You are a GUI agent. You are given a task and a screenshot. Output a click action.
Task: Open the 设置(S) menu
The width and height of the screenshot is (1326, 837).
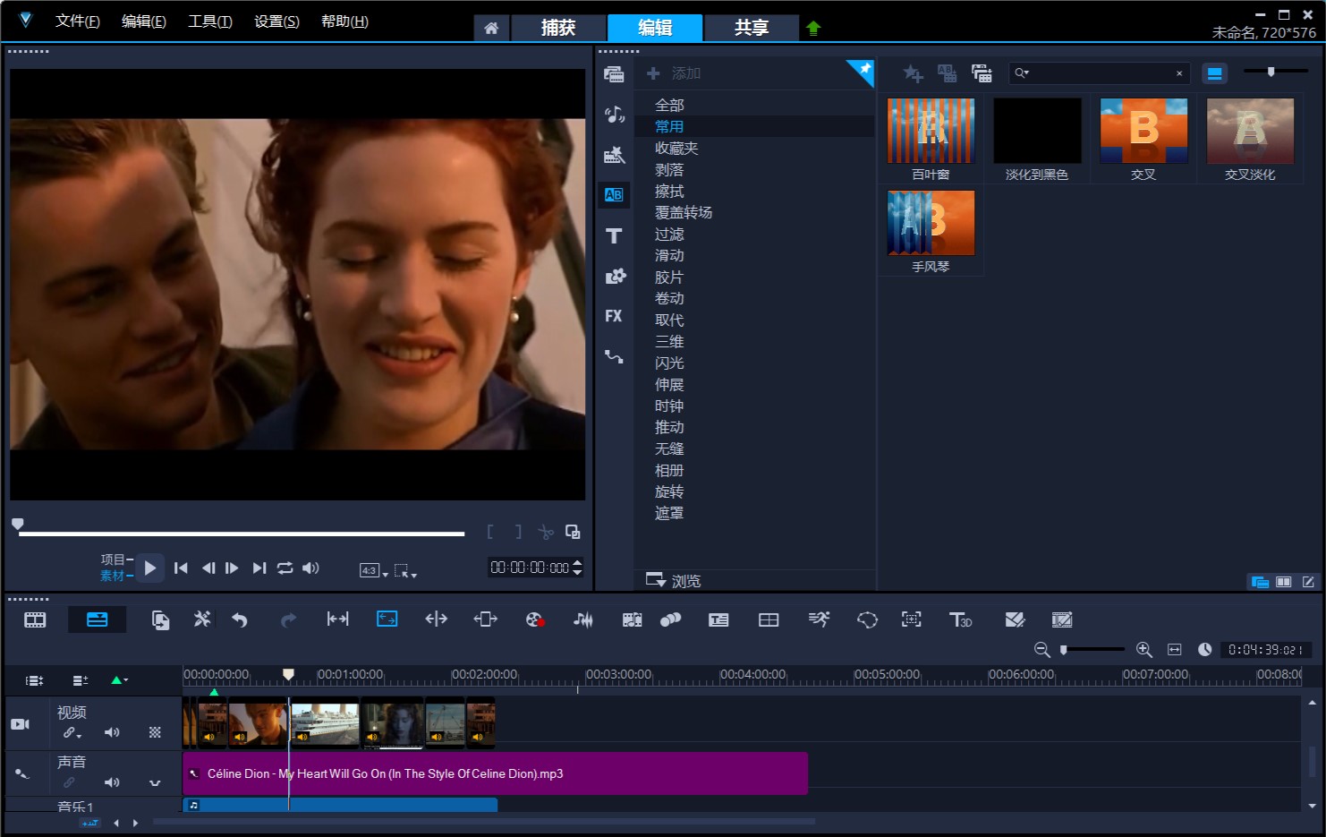pos(276,21)
